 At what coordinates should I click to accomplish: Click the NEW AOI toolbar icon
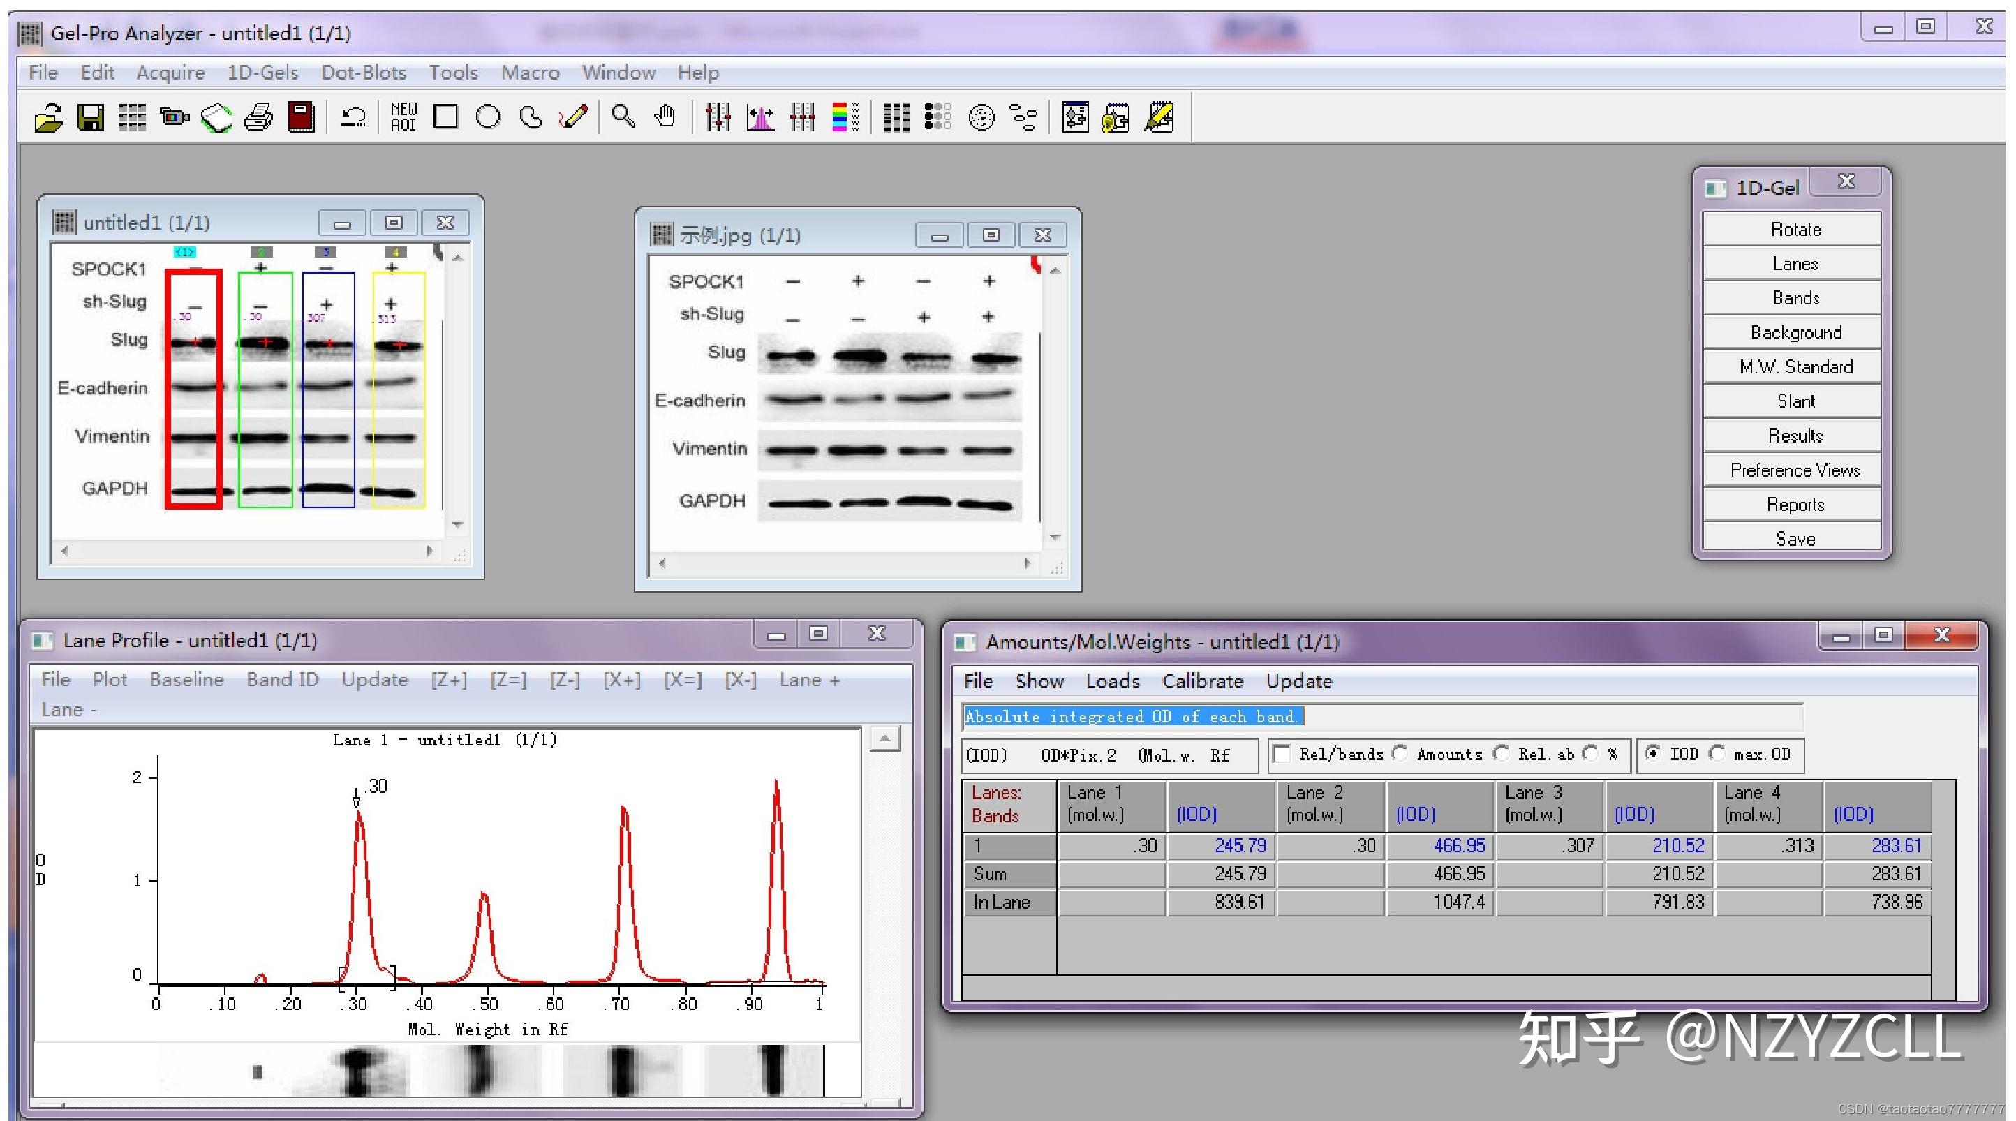(x=403, y=117)
